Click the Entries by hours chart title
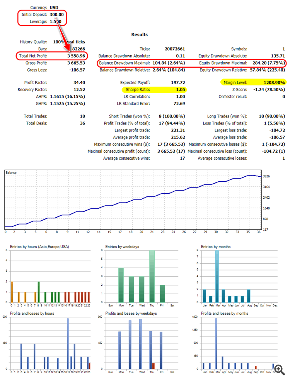290x380 pixels. tap(39, 247)
